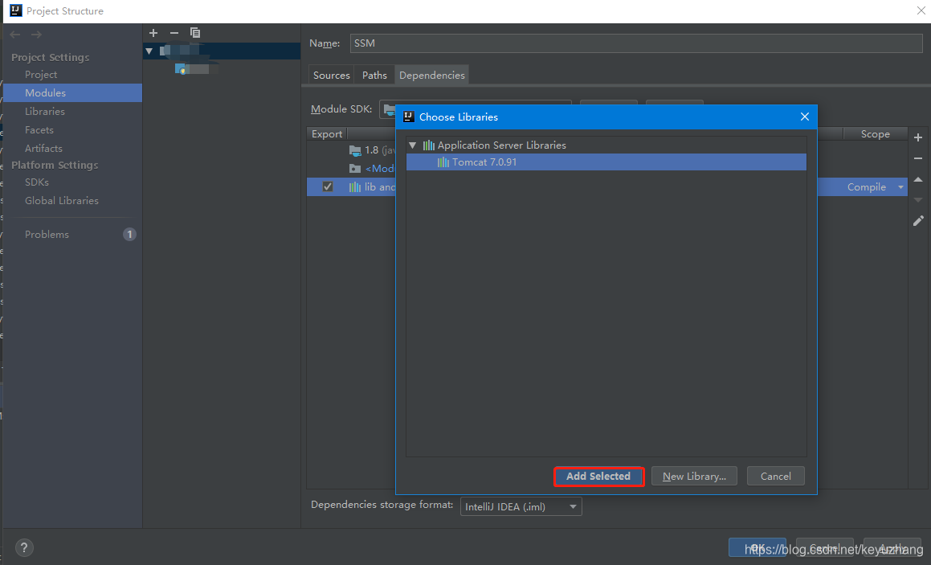Cancel the Choose Libraries dialog
The height and width of the screenshot is (565, 931).
tap(775, 477)
